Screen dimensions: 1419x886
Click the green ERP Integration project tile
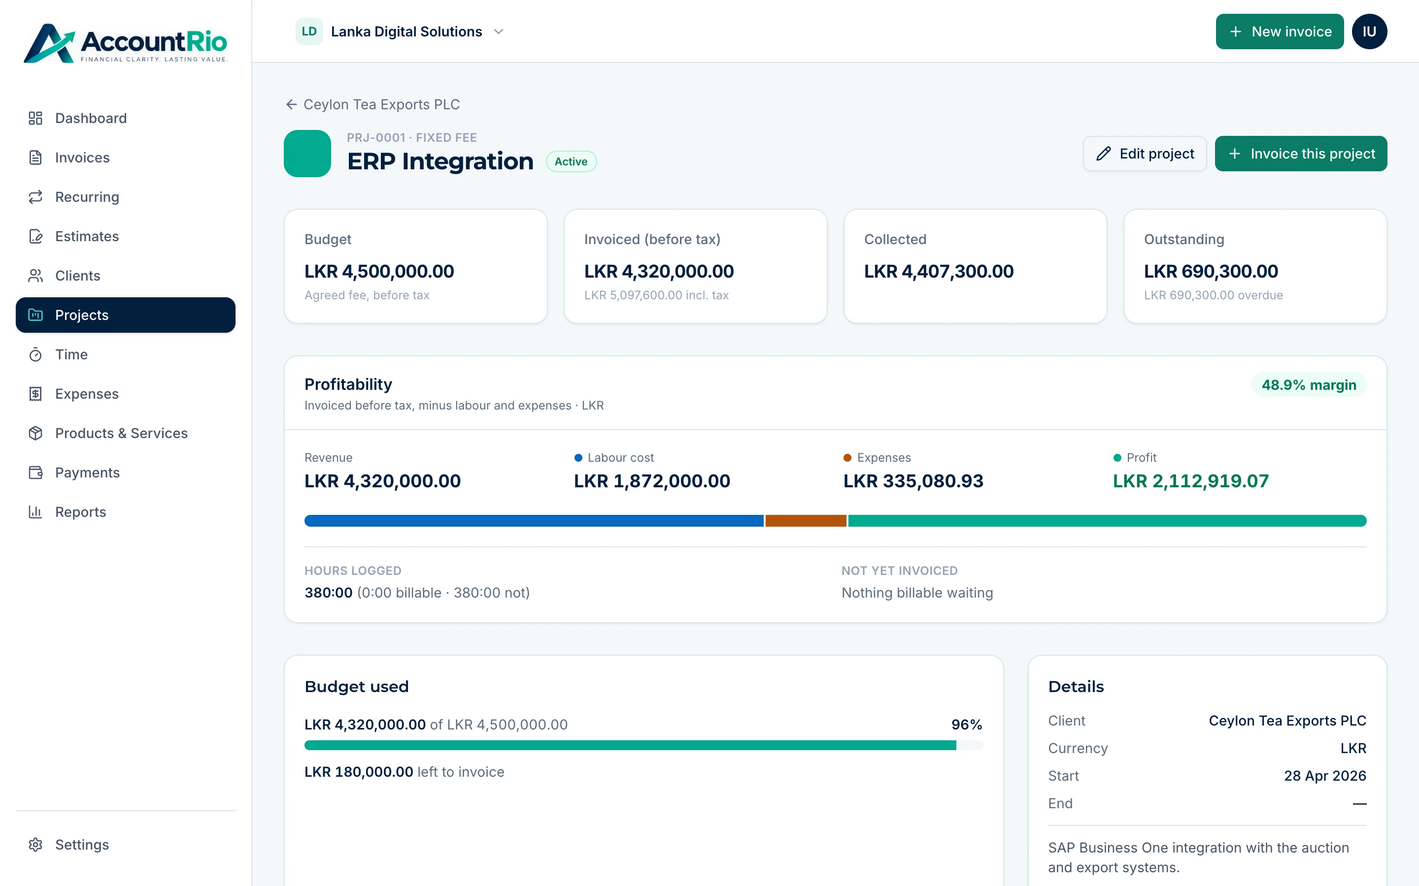(307, 154)
